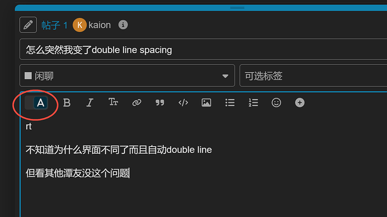Screen dimensions: 387x217
Task: Apply italic formatting
Action: point(90,102)
